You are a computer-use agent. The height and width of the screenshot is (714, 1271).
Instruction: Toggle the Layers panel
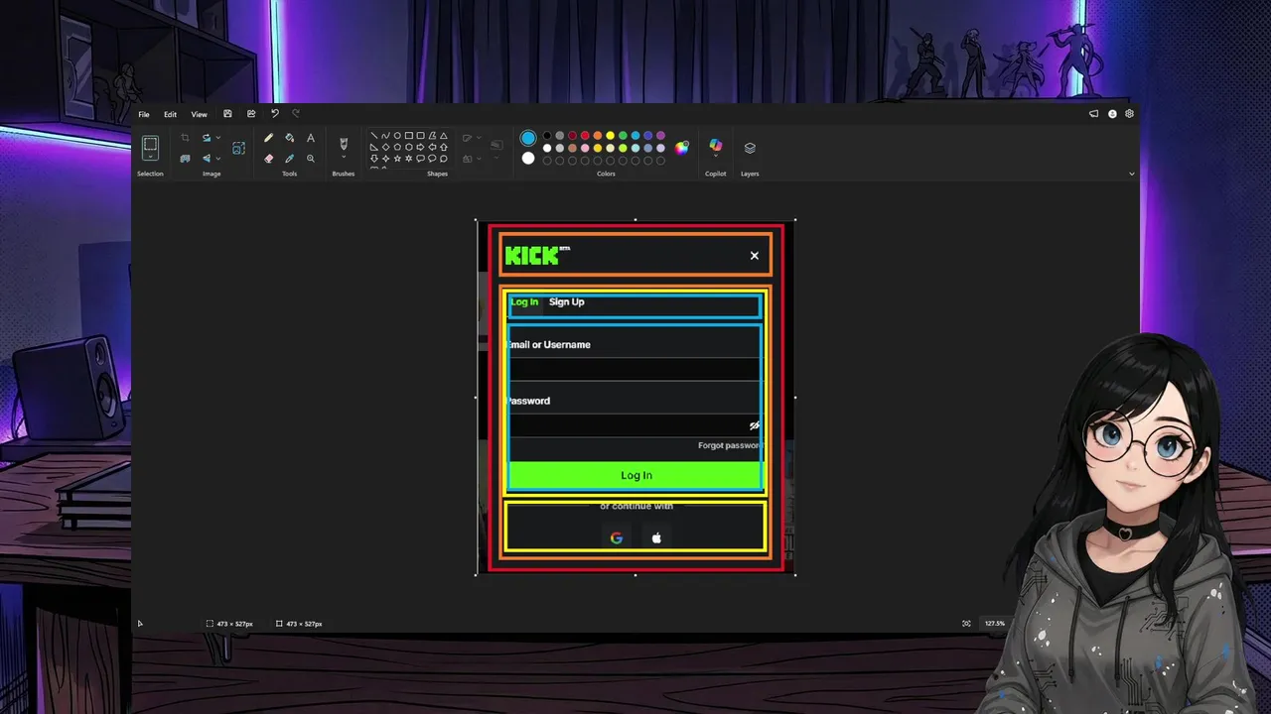(x=750, y=148)
